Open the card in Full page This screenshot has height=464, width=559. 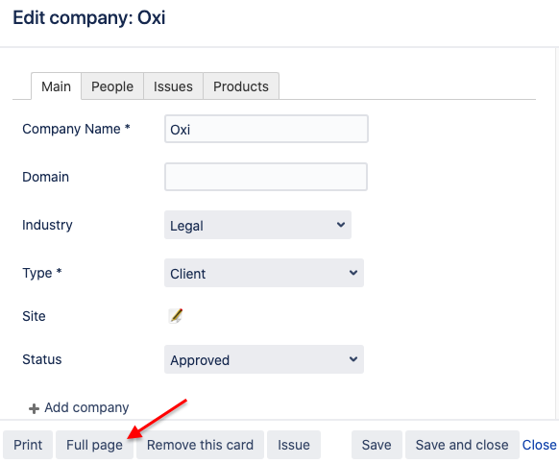(94, 445)
